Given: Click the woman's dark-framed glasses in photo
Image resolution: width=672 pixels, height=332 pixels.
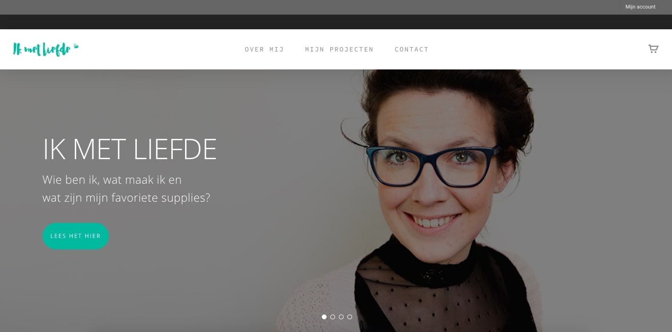Looking at the screenshot, I should coord(433,162).
